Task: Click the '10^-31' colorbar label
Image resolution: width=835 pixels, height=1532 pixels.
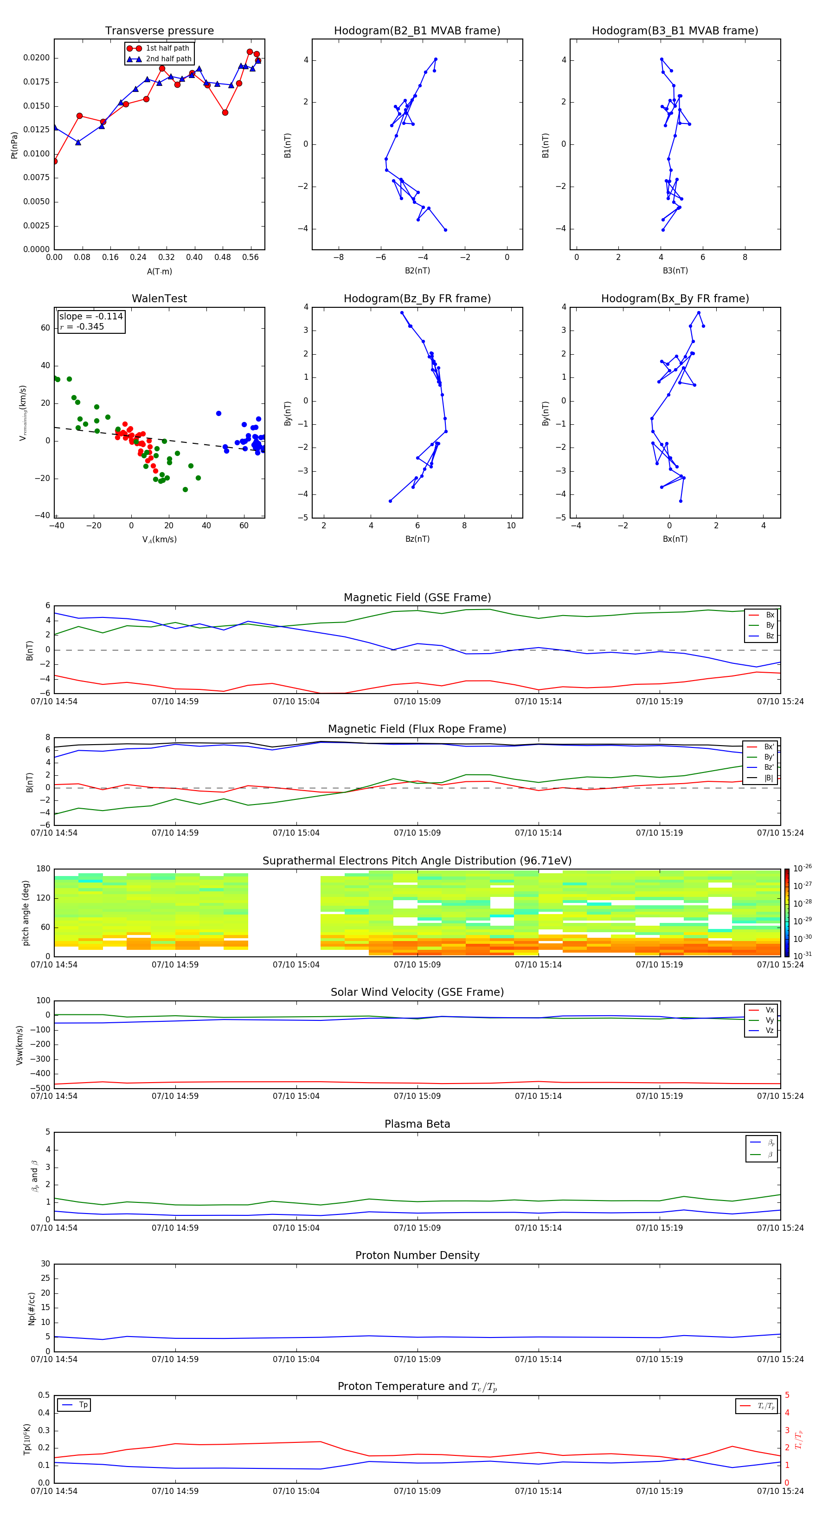Action: click(803, 956)
